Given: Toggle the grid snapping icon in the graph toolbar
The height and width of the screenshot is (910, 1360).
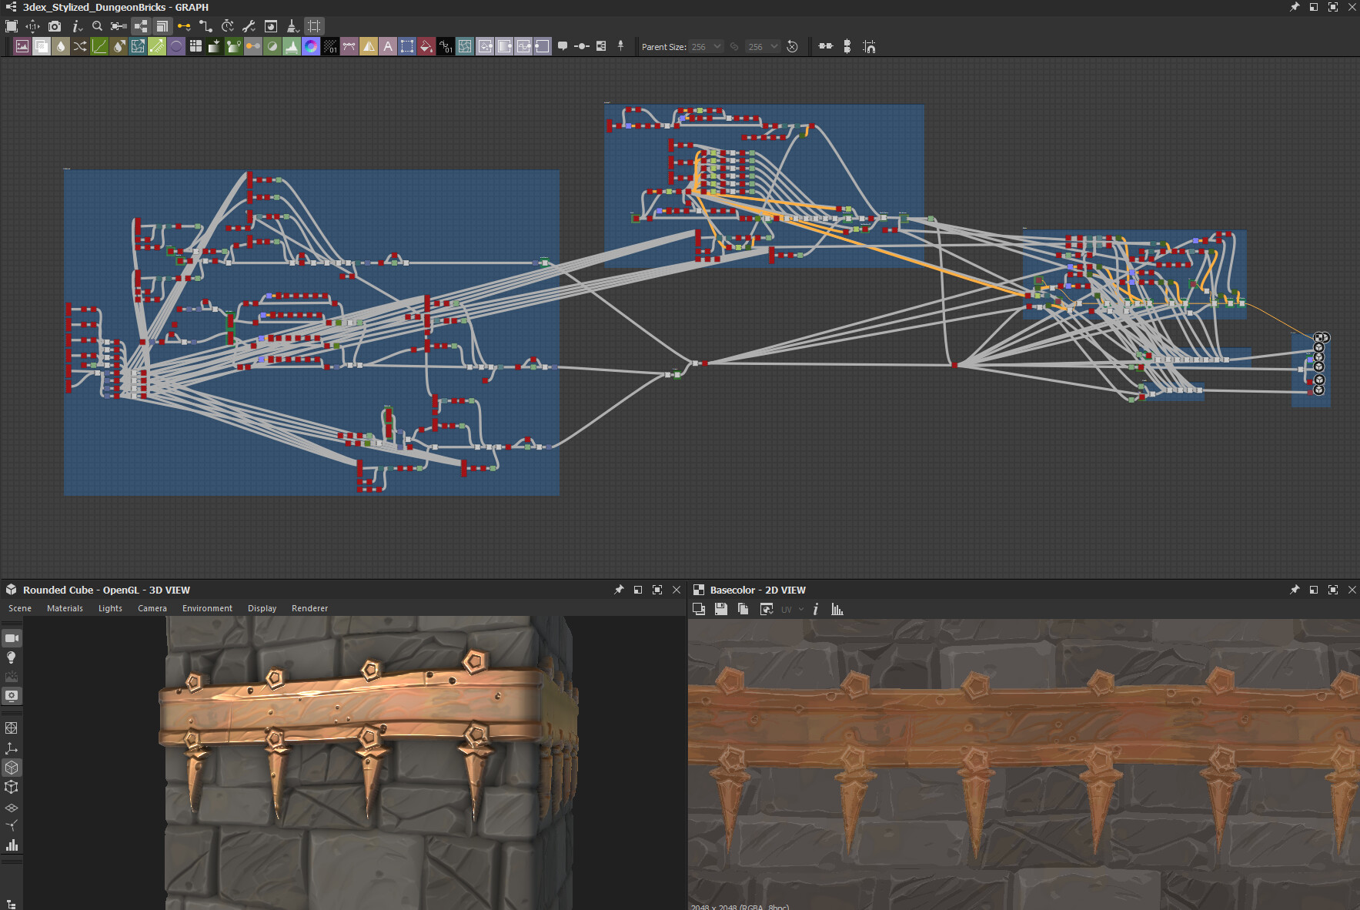Looking at the screenshot, I should [313, 25].
